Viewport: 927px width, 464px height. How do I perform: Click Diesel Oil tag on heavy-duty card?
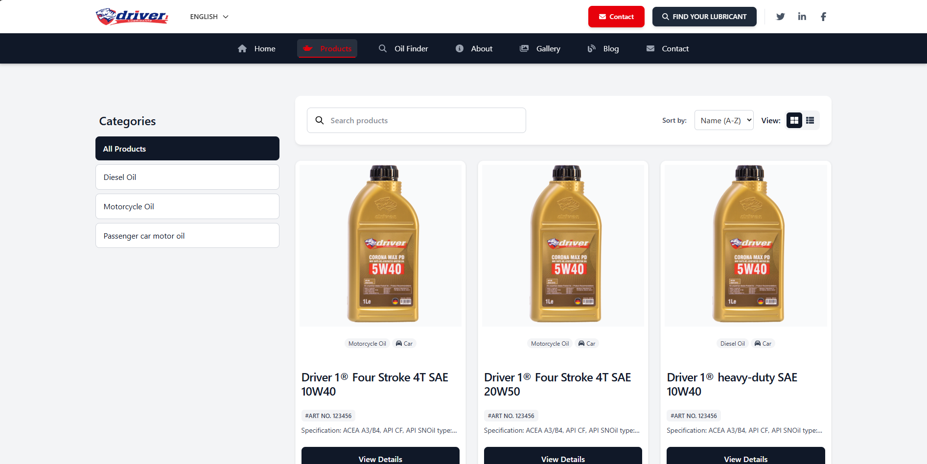pos(733,344)
